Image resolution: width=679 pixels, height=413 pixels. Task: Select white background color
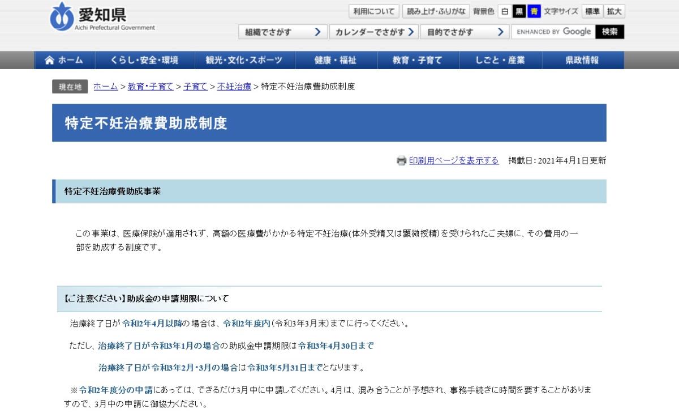[504, 11]
